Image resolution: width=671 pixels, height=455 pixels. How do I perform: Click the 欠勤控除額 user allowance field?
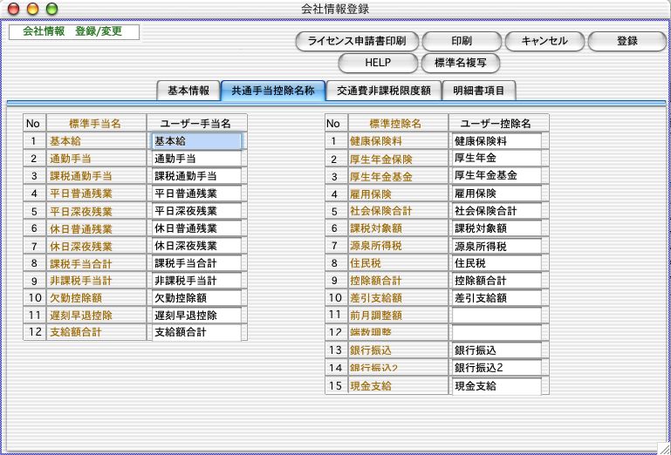click(x=195, y=298)
